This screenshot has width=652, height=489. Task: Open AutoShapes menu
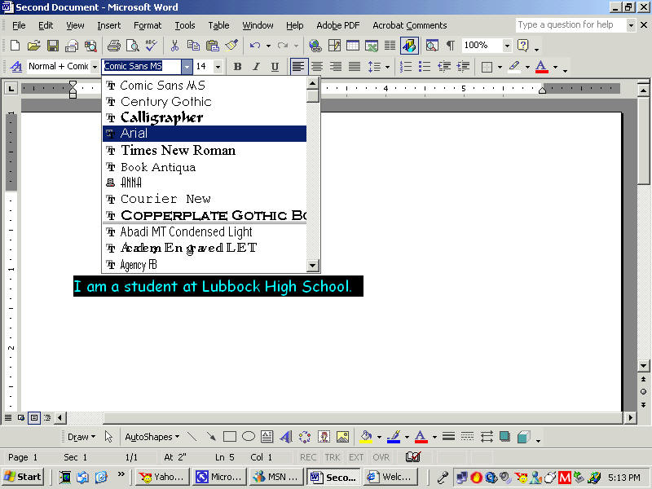(152, 437)
